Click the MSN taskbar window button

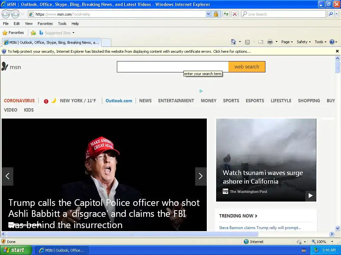62,250
